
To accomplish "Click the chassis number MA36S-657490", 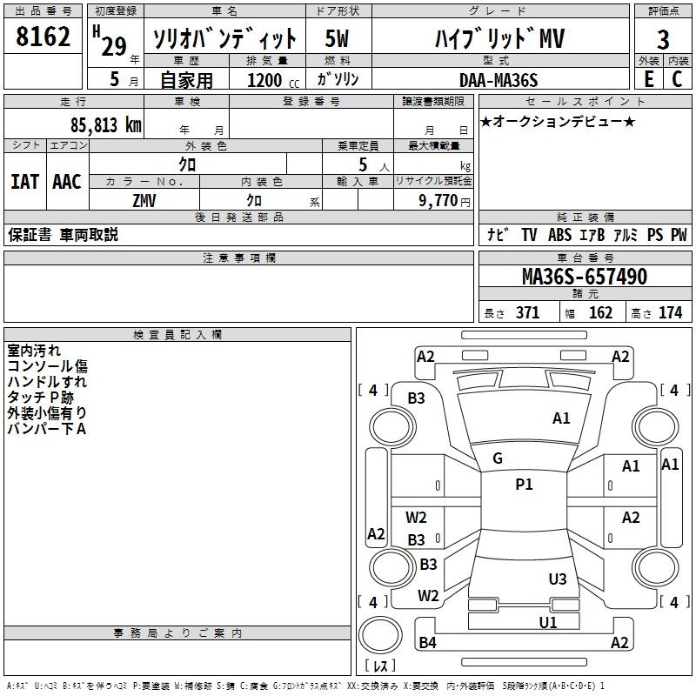I will pos(584,277).
